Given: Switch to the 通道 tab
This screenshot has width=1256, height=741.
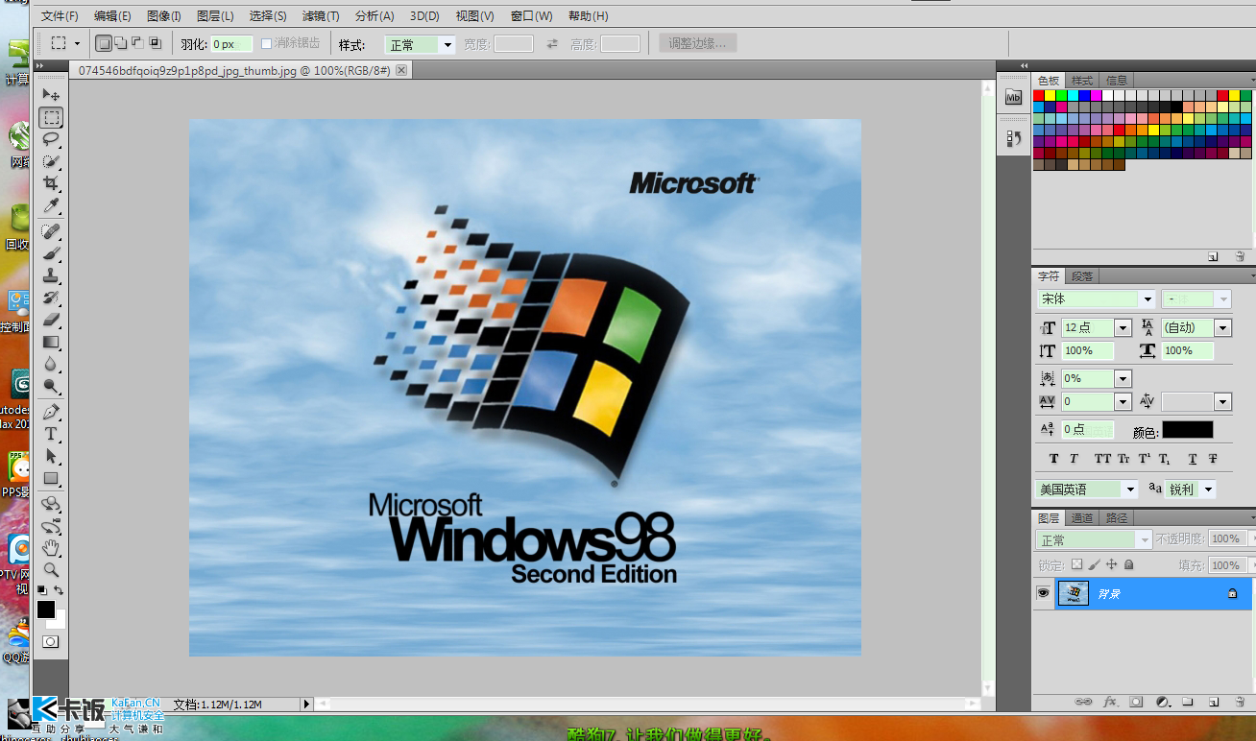Looking at the screenshot, I should click(1082, 518).
